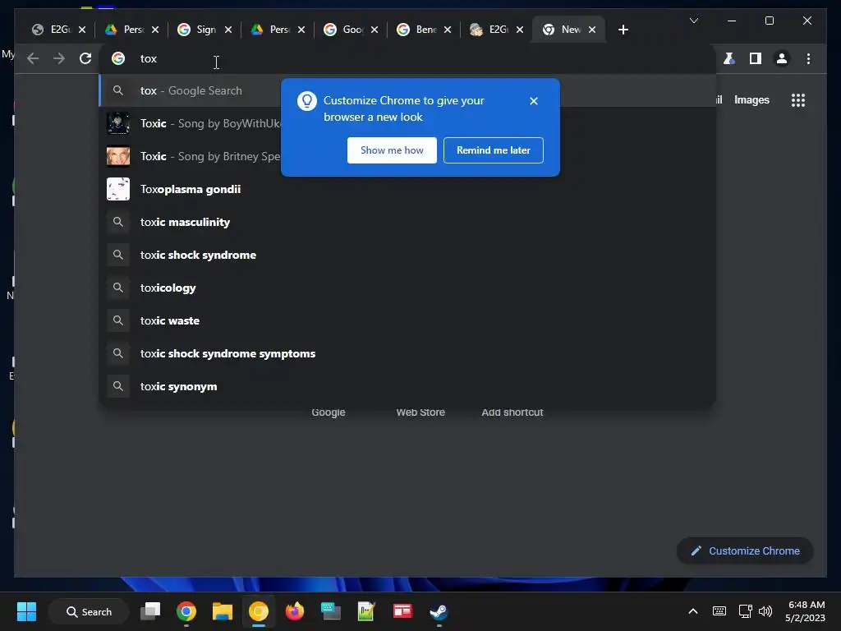
Task: Open Firefox from the taskbar
Action: coord(295,611)
